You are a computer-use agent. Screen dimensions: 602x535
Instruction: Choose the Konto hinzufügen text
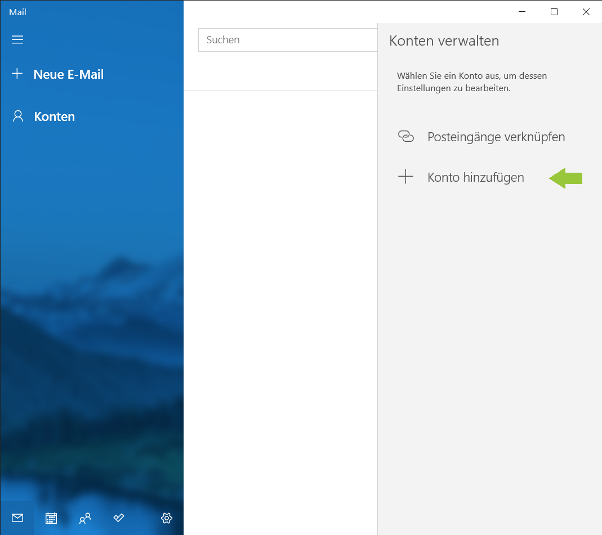click(476, 177)
